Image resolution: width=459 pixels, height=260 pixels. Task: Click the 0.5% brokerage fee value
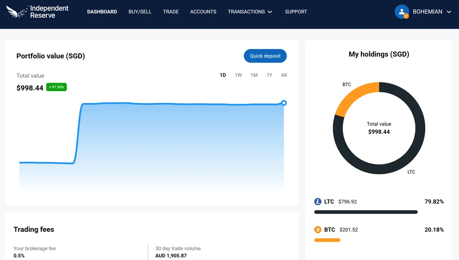pyautogui.click(x=19, y=256)
